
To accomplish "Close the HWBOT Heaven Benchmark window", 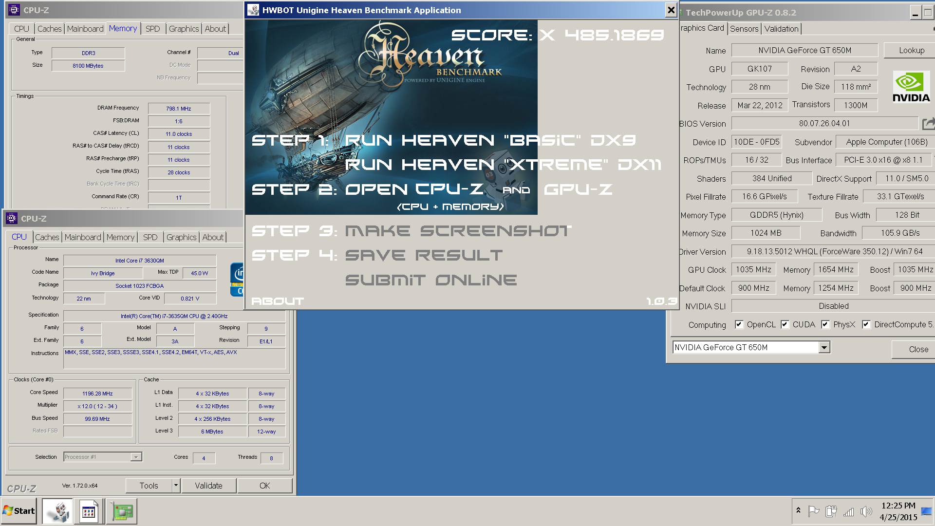I will (x=671, y=10).
